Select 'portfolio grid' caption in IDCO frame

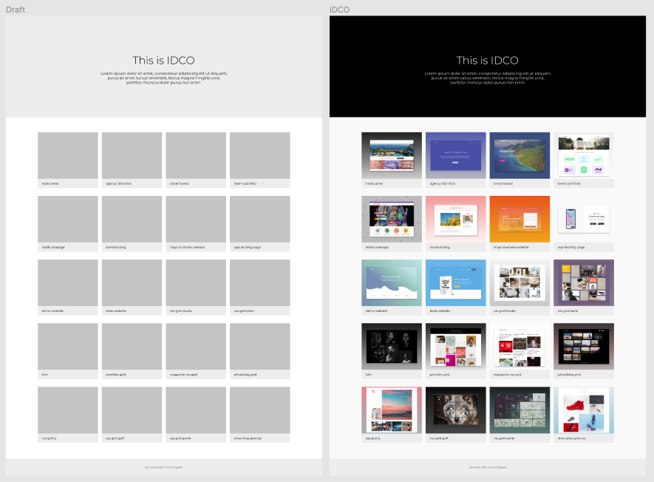440,375
